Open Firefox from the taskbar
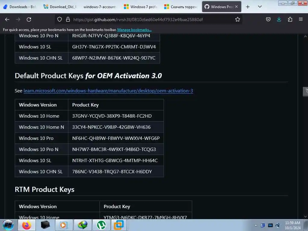308x231 pixels. point(27,225)
